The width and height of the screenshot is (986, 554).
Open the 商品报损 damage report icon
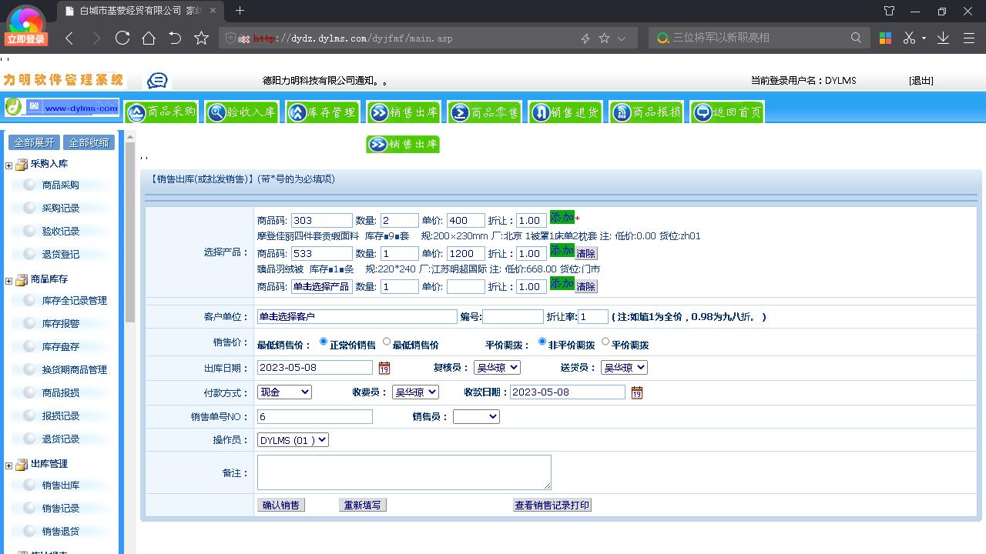point(646,111)
